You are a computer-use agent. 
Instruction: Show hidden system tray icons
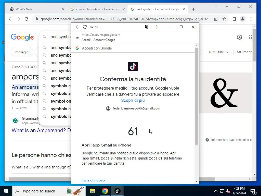coord(216,191)
